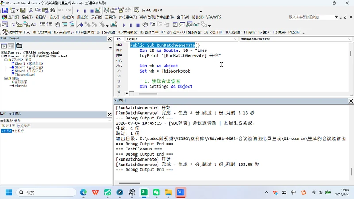The height and width of the screenshot is (199, 354).
Task: Click the Break pause icon in top toolbar
Action: (85, 11)
